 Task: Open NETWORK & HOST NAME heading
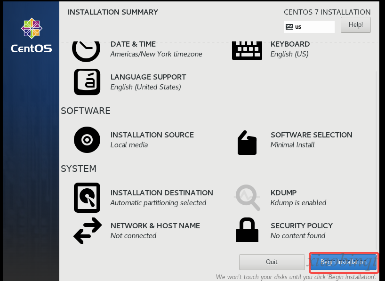[155, 226]
